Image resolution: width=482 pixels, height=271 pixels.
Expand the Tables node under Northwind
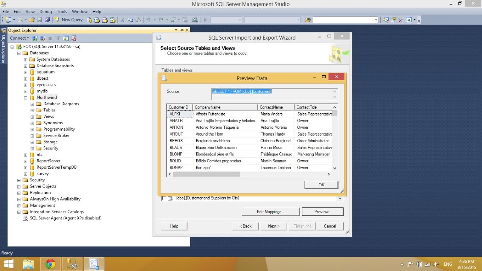(x=32, y=110)
